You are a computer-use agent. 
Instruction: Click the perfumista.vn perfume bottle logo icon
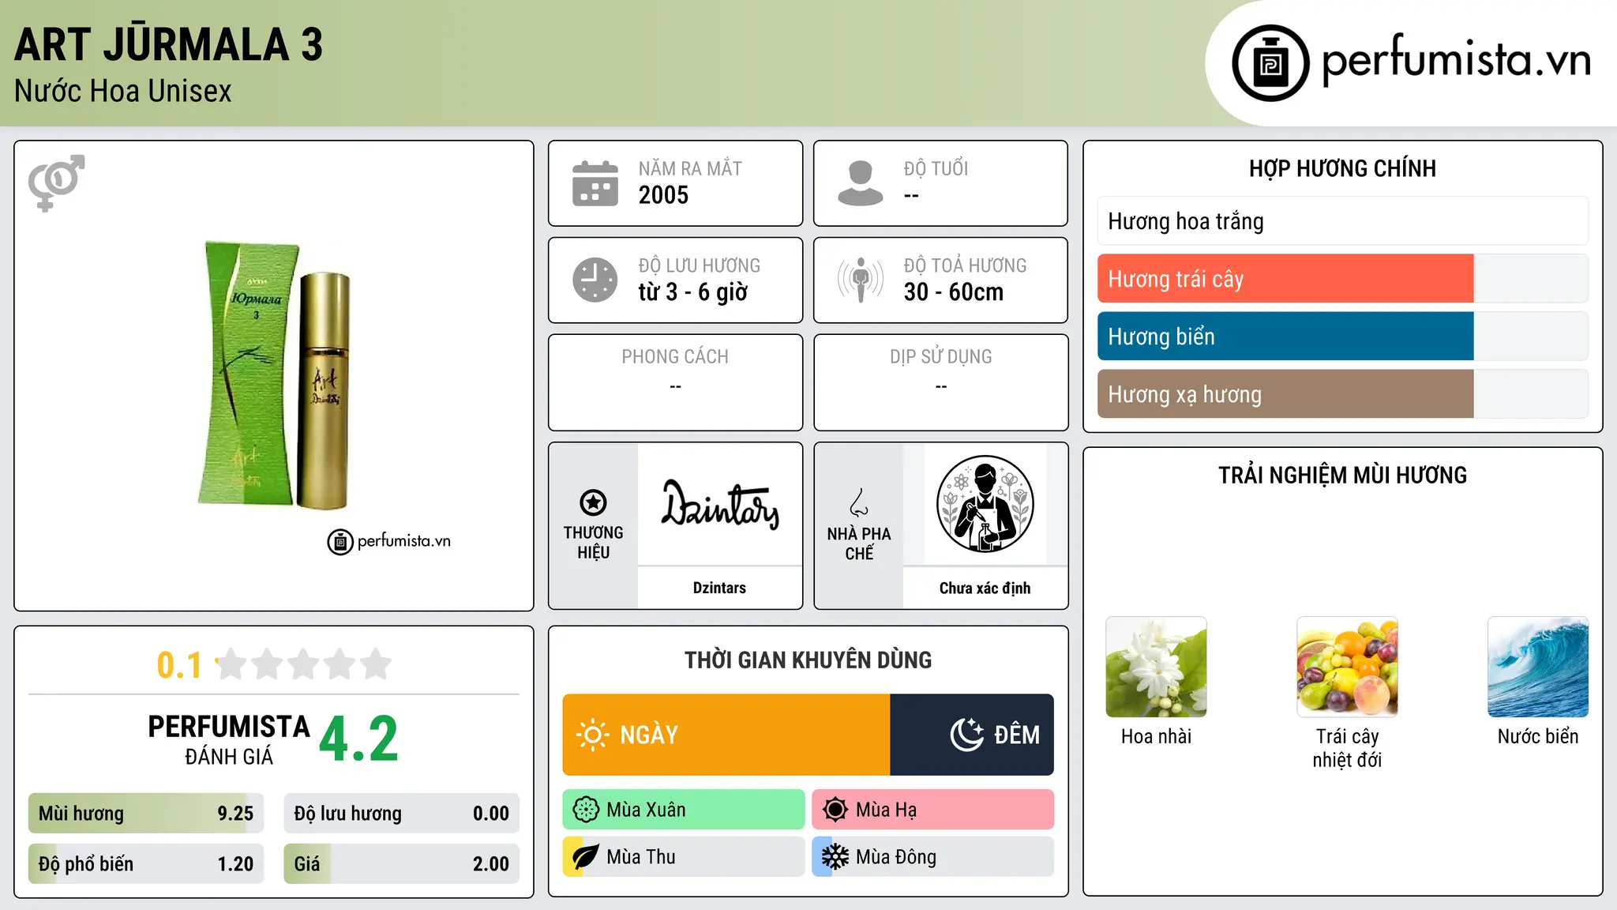(1270, 63)
